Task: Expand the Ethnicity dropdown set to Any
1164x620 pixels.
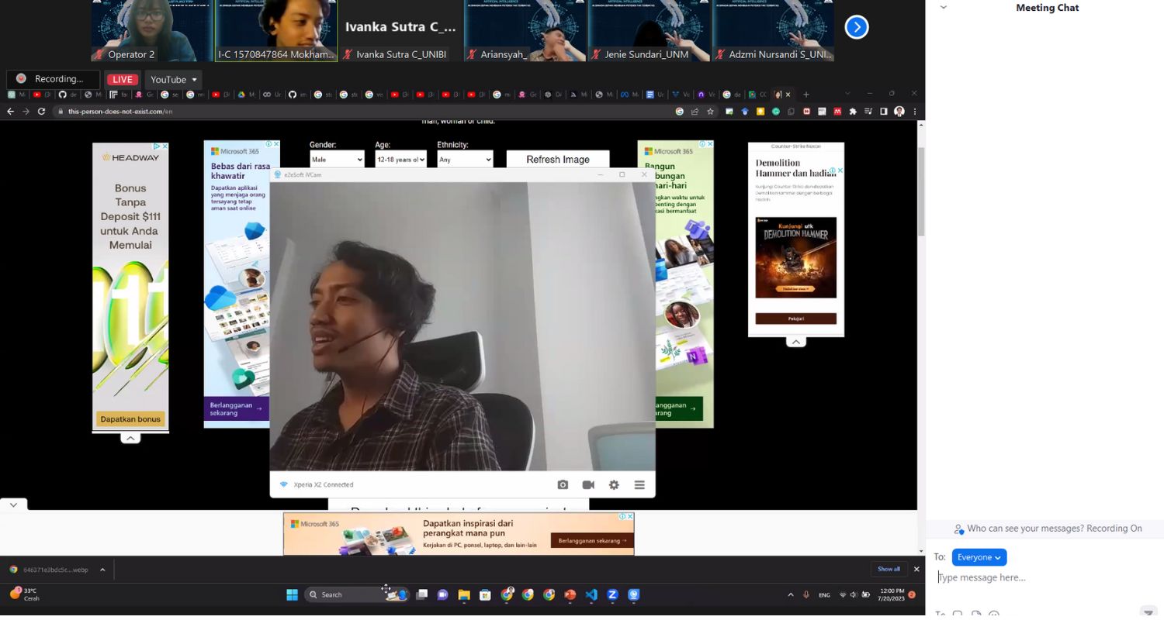Action: pyautogui.click(x=465, y=160)
